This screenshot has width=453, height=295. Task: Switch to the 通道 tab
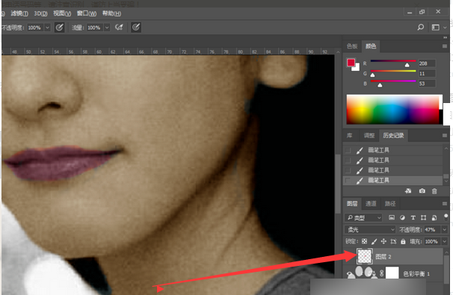point(371,204)
